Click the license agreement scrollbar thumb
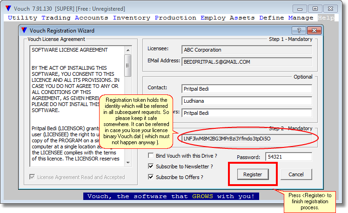This screenshot has height=213, width=348. (128, 66)
